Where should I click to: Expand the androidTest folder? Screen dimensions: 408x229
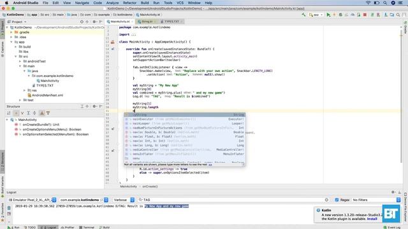(20, 61)
